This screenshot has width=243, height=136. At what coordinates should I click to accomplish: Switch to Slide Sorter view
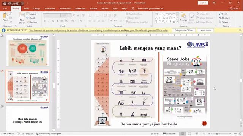(x=189, y=134)
